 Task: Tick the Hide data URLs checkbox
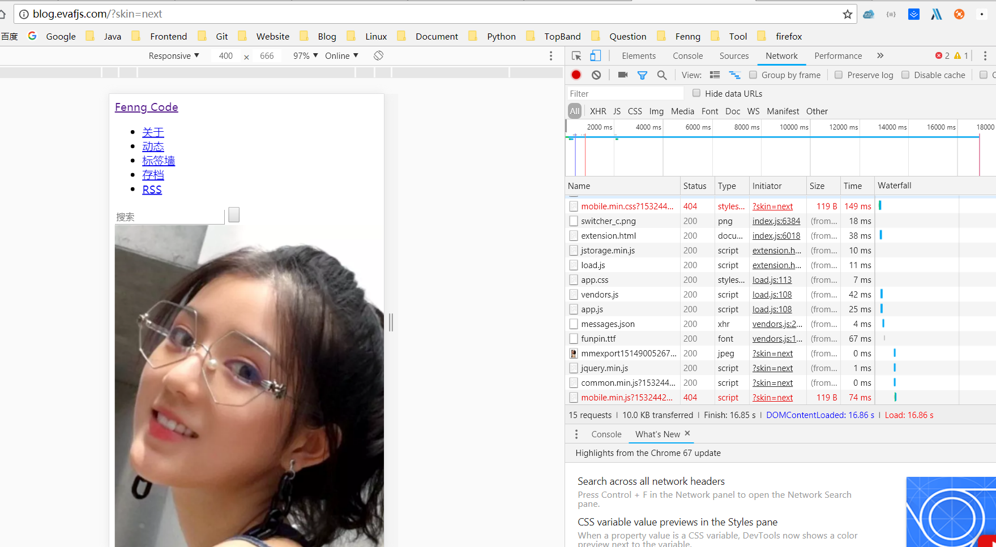pos(696,93)
